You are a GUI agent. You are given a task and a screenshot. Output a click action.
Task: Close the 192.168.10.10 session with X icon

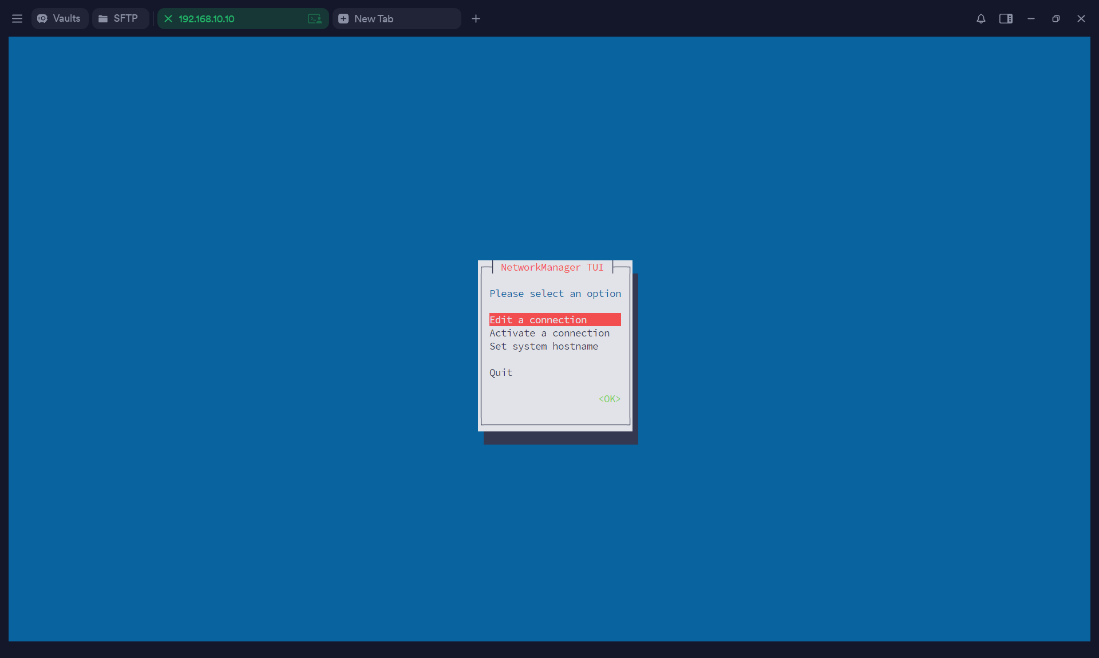click(x=168, y=19)
